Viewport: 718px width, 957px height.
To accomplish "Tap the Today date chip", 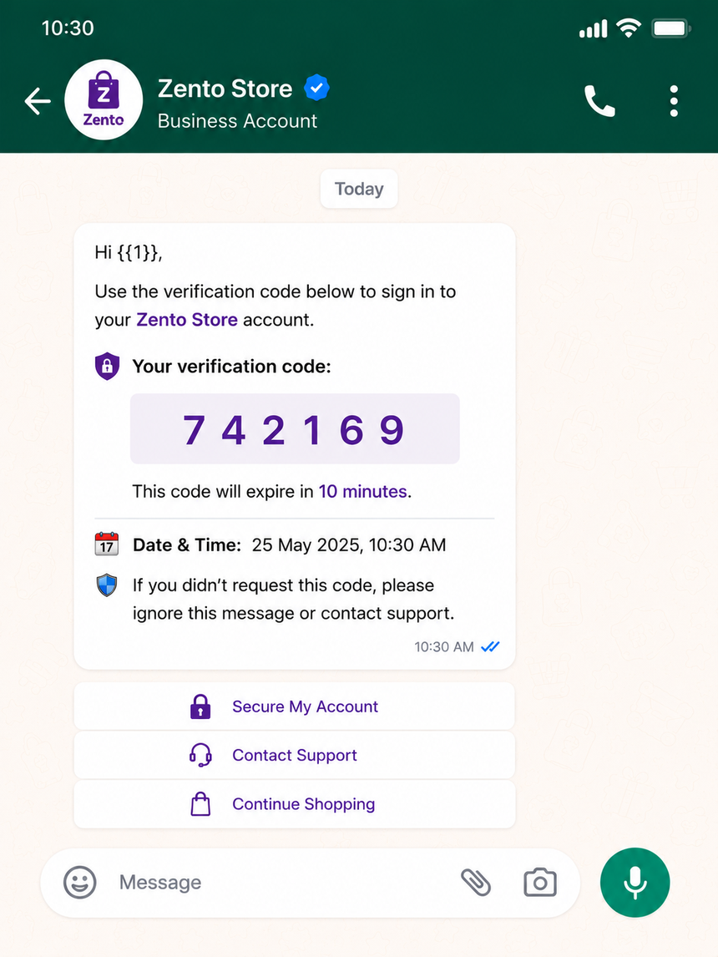I will 359,189.
